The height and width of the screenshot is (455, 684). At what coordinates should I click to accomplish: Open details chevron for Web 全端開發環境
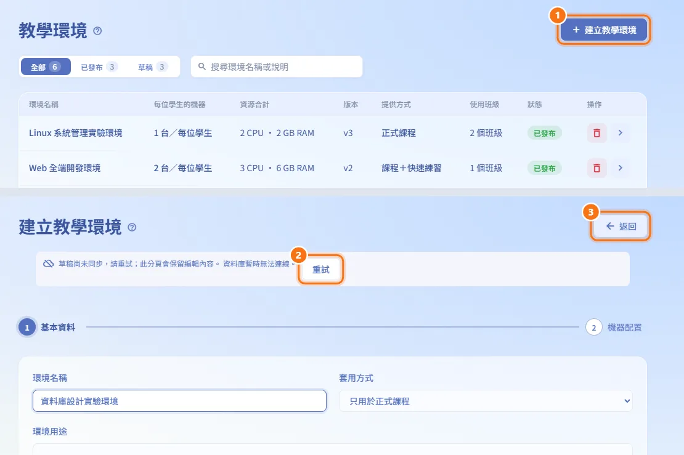[621, 168]
